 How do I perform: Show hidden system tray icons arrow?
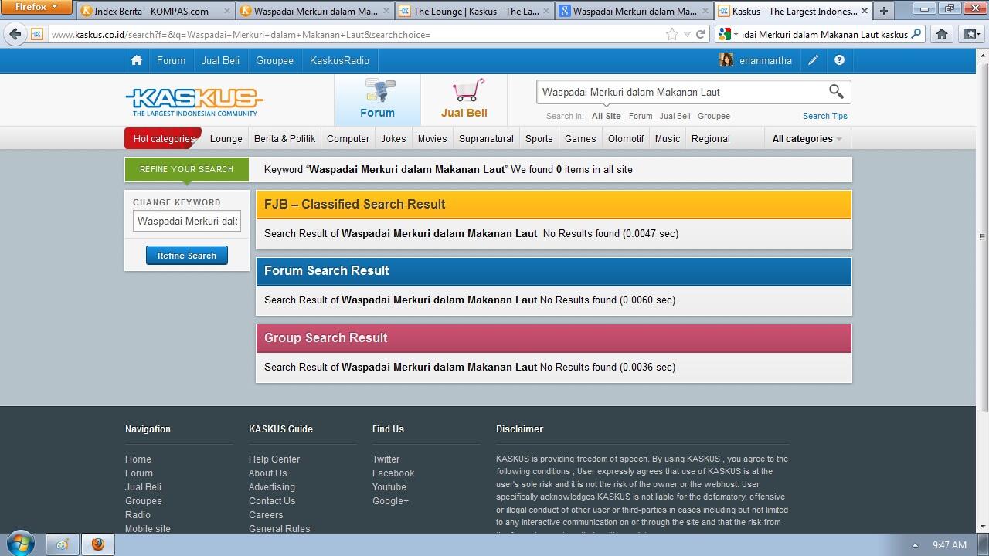point(915,545)
